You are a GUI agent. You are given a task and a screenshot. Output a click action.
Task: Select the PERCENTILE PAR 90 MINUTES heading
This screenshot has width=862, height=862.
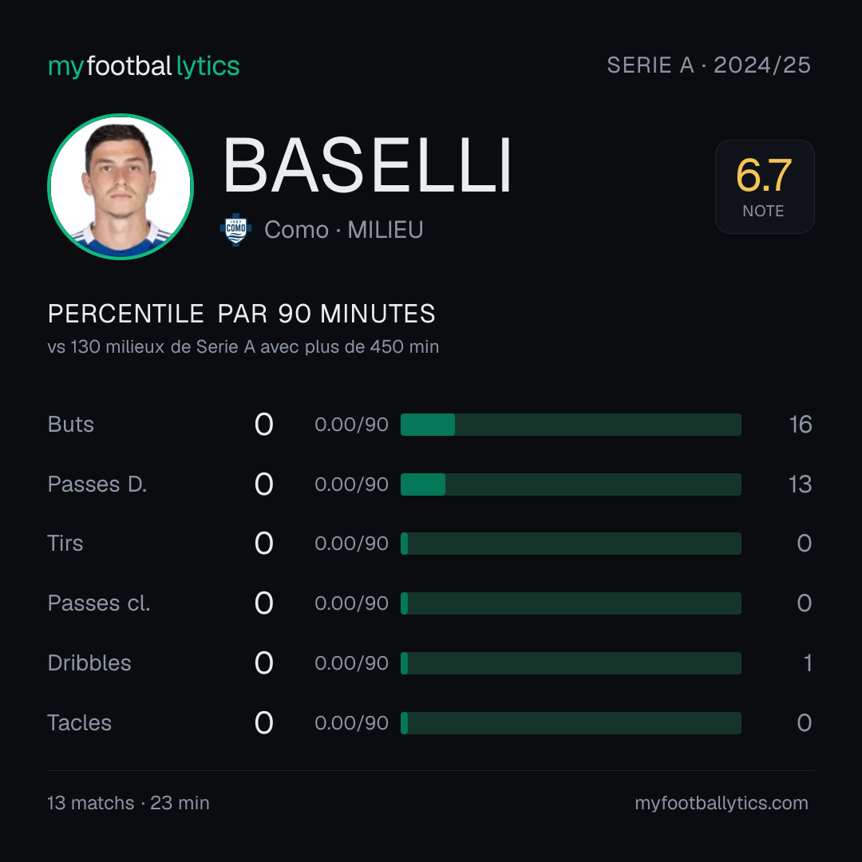coord(241,314)
